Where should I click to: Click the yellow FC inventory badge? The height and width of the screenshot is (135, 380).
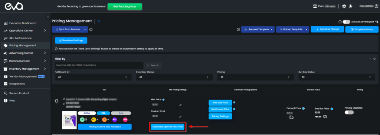coord(93,119)
